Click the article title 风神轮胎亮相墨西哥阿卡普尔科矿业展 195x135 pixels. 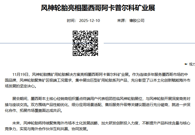coord(98,8)
